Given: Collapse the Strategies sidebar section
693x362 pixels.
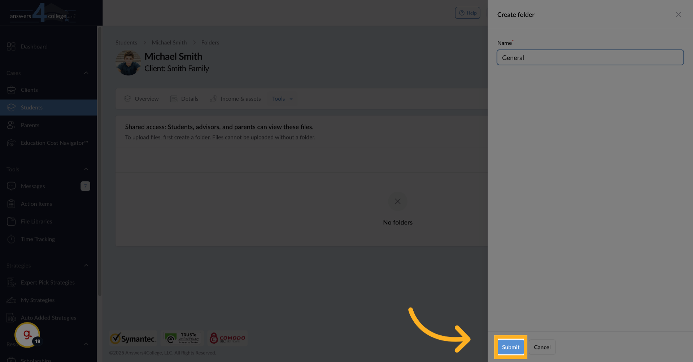Looking at the screenshot, I should pyautogui.click(x=86, y=266).
